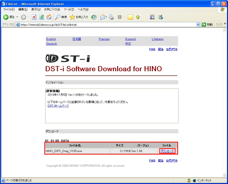Viewport: 228px width, 184px height.
Task: Switch language to L'italiano
Action: point(158,39)
